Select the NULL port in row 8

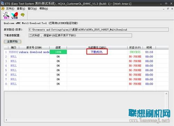14,84
